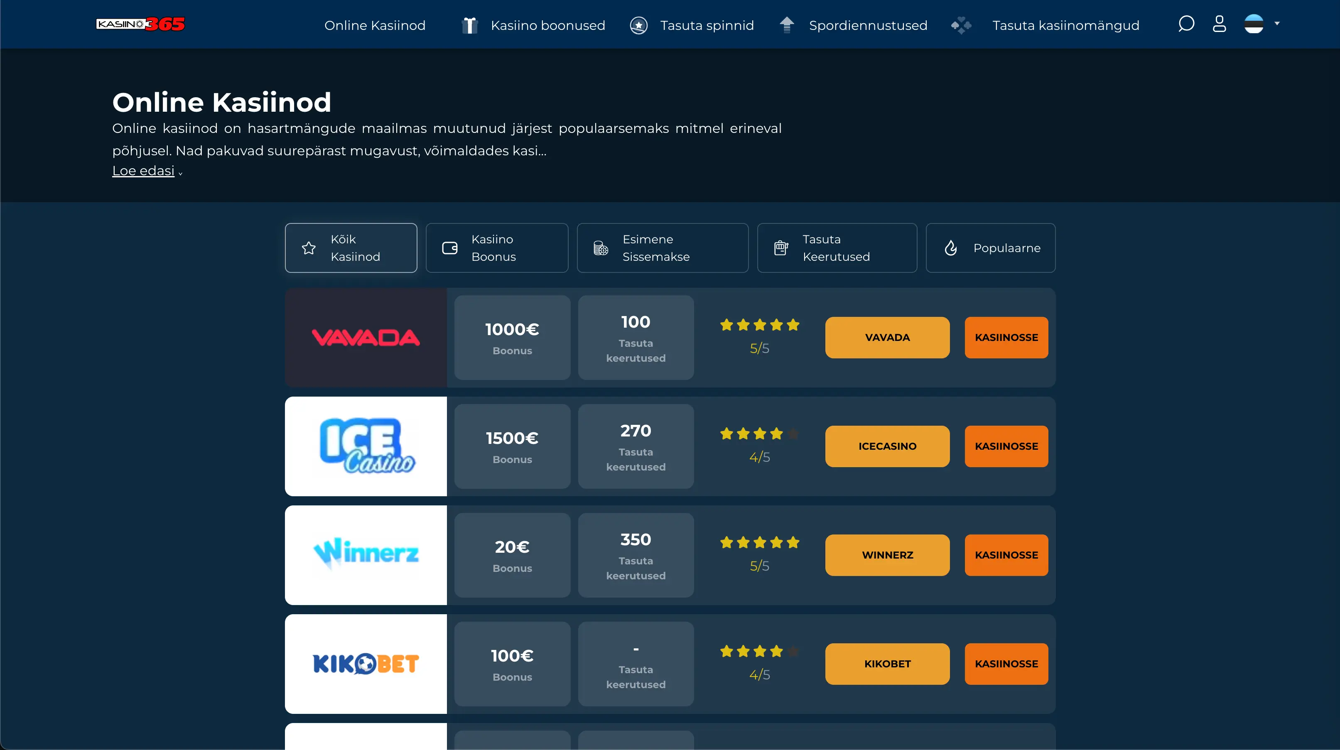This screenshot has width=1340, height=750.
Task: Click the KikoBet 4/5 star rating
Action: 759,663
